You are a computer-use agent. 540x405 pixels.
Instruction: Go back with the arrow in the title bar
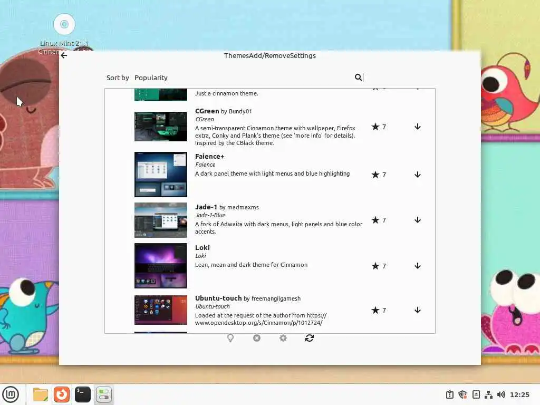64,55
